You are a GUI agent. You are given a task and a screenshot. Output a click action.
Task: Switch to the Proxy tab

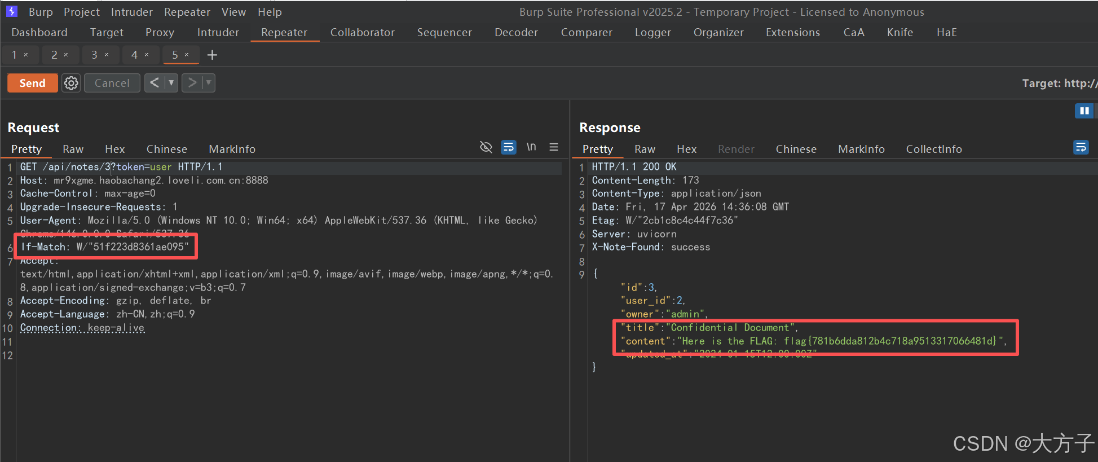(x=160, y=32)
